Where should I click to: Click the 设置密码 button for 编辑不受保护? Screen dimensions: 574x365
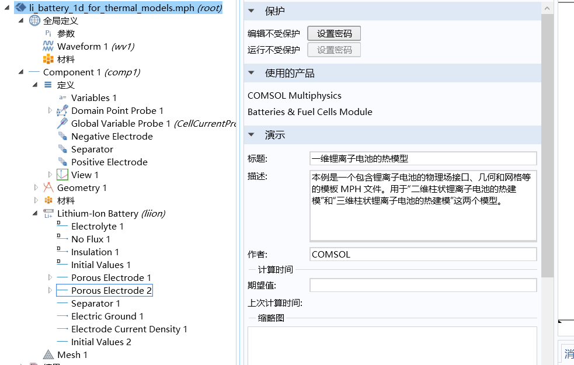(x=334, y=34)
